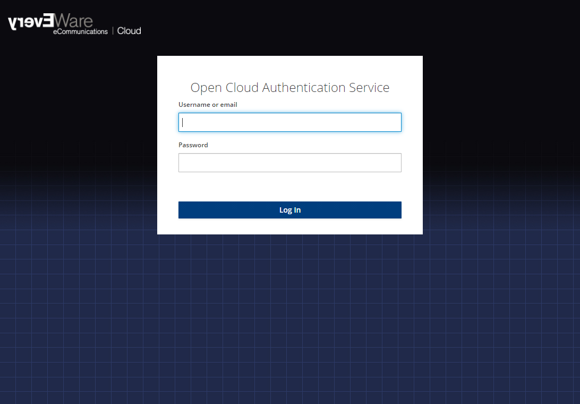Focus the Username or email input field
This screenshot has width=580, height=404.
tap(289, 122)
